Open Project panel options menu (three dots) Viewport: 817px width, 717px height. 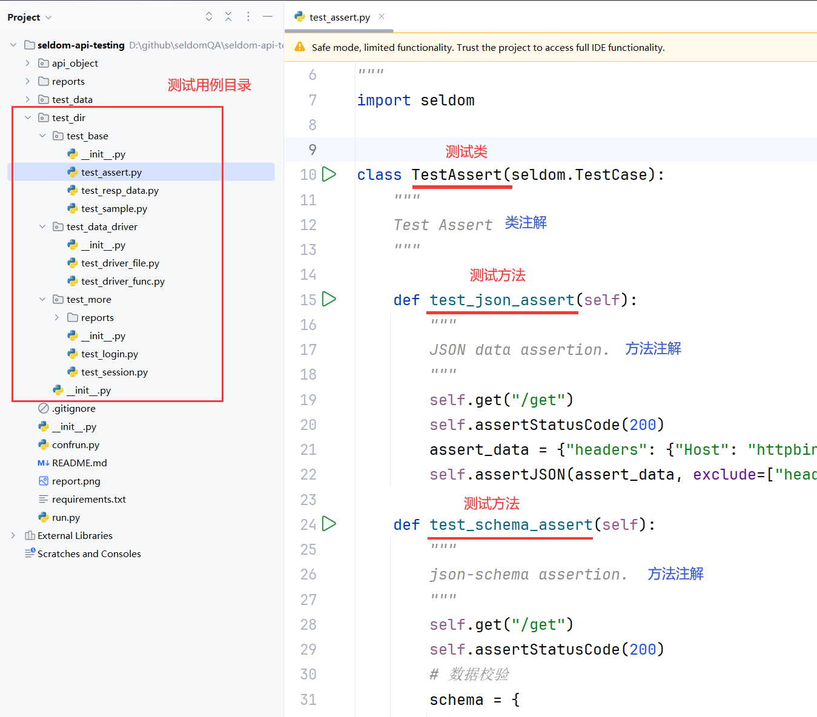pyautogui.click(x=248, y=17)
